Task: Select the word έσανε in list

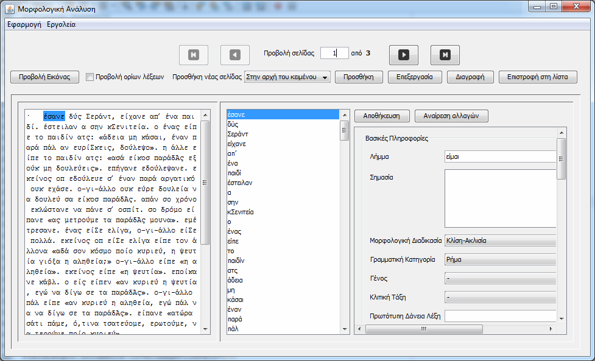Action: [283, 114]
